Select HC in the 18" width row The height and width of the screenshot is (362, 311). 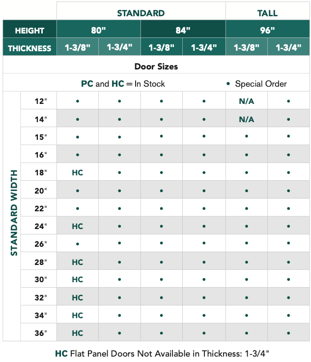(x=77, y=172)
